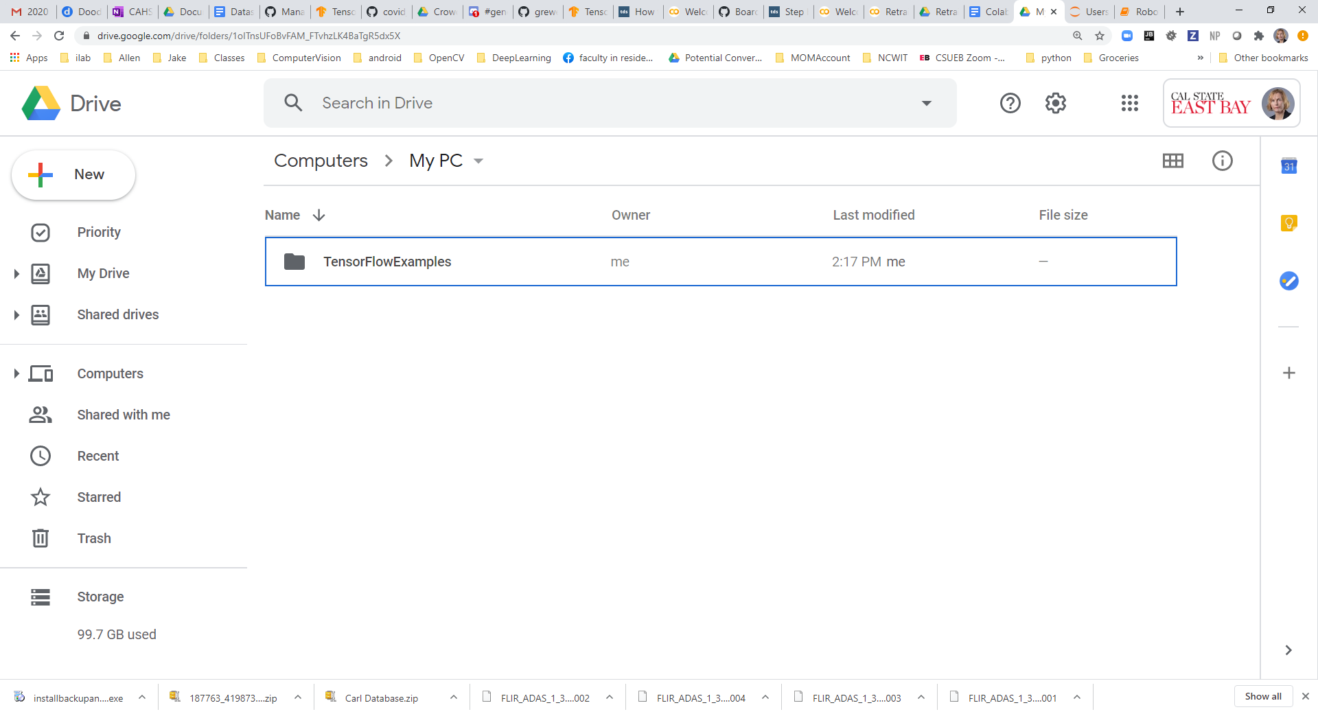Hide the side panel chevron

tap(1288, 650)
